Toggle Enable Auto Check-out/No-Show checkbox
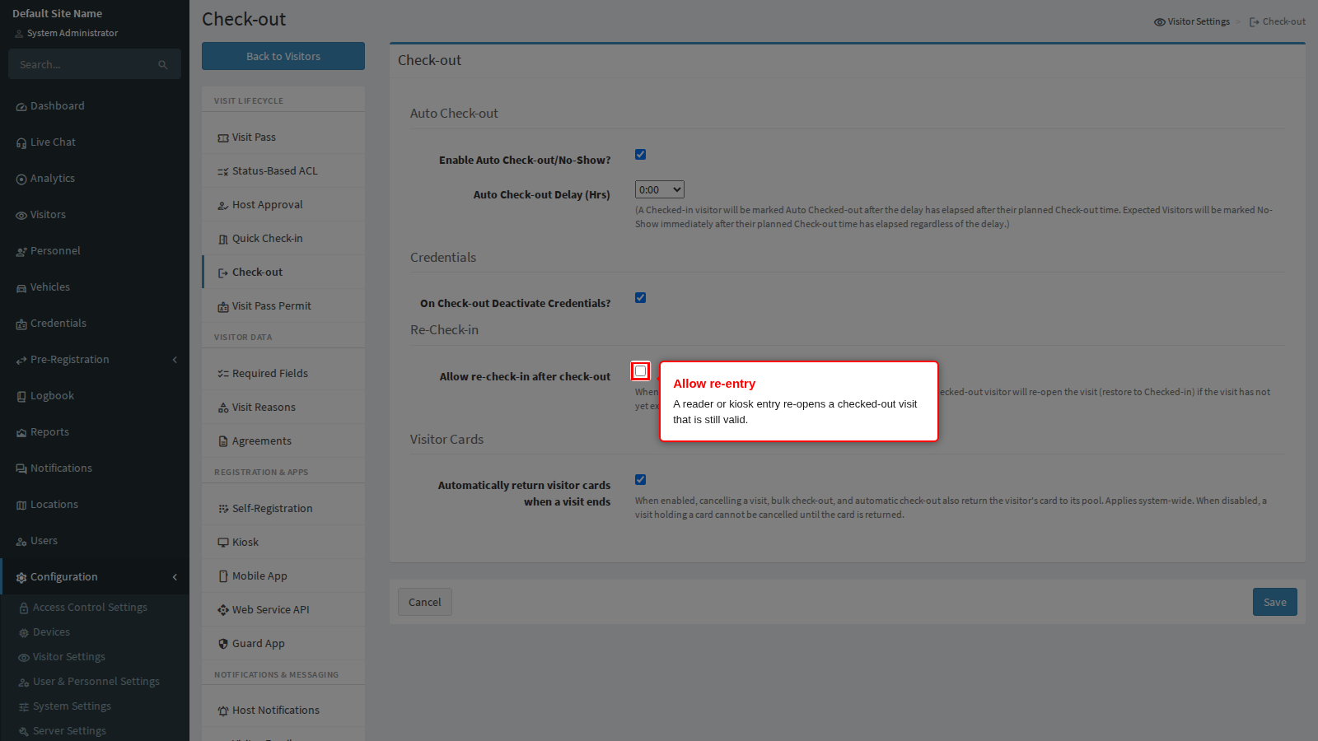 tap(640, 154)
